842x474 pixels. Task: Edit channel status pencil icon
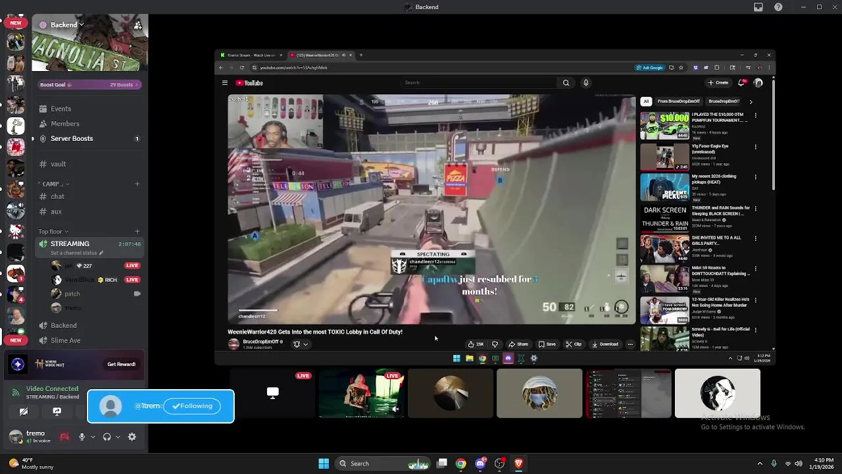(101, 253)
